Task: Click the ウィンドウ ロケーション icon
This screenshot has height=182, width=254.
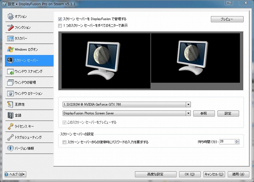Action: coord(10,93)
